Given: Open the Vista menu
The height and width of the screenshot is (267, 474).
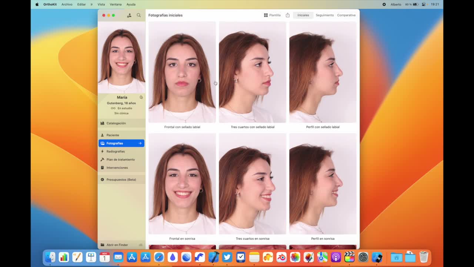Looking at the screenshot, I should coord(101,4).
